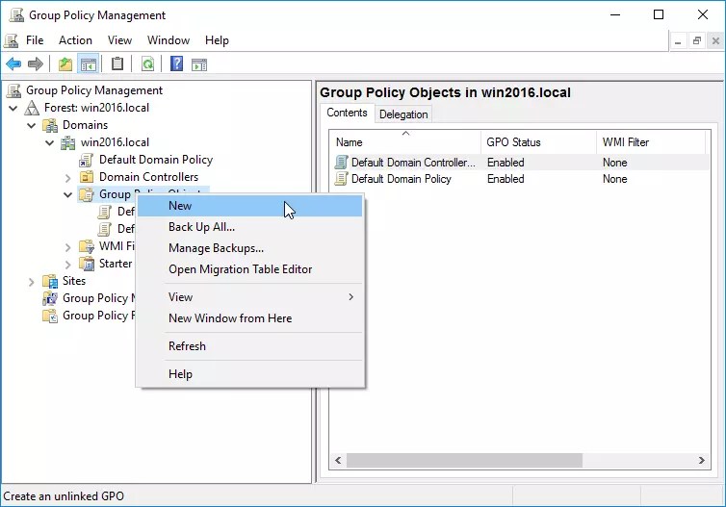
Task: Click the Up one level folder icon
Action: coord(65,63)
